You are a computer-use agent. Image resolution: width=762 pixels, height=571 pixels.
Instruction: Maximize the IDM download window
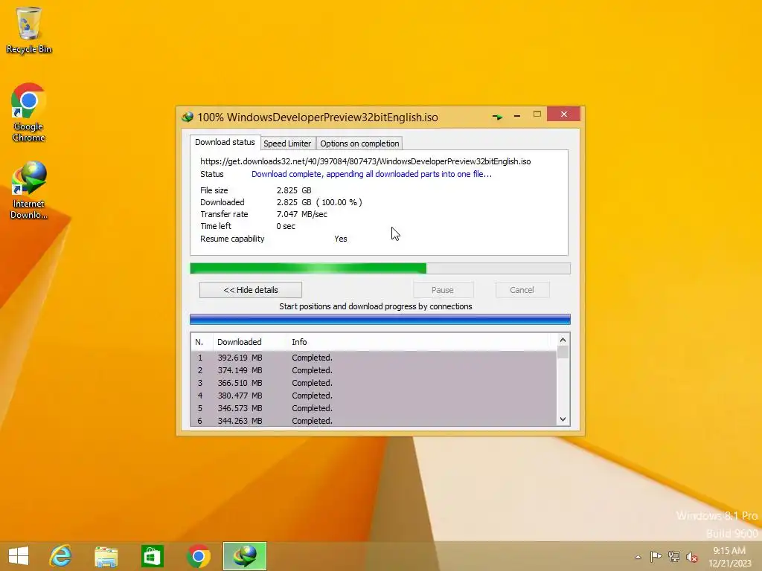point(537,114)
